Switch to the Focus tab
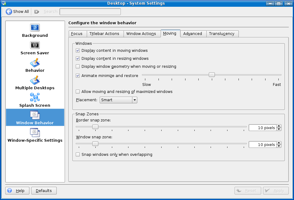Screen dimensions: 294x200 pos(77,34)
